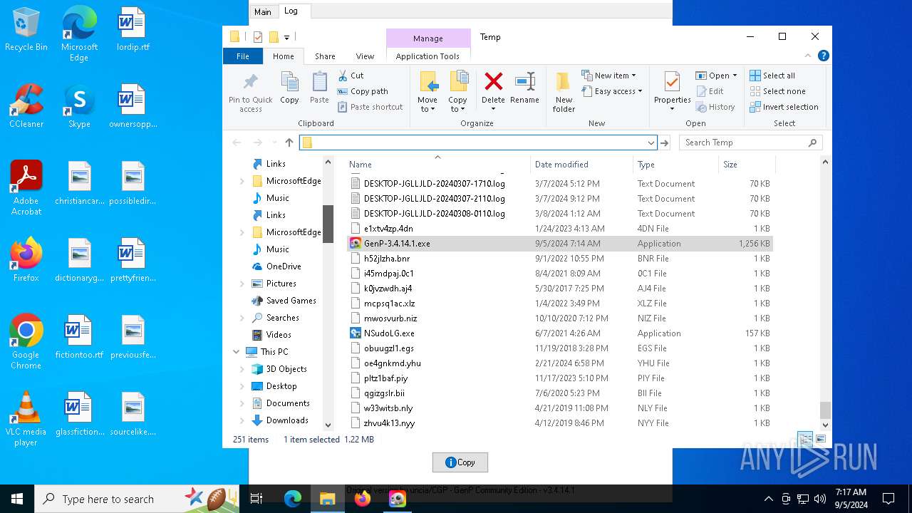The width and height of the screenshot is (912, 513).
Task: Open the Recycle Bin desktop icon
Action: tap(26, 30)
